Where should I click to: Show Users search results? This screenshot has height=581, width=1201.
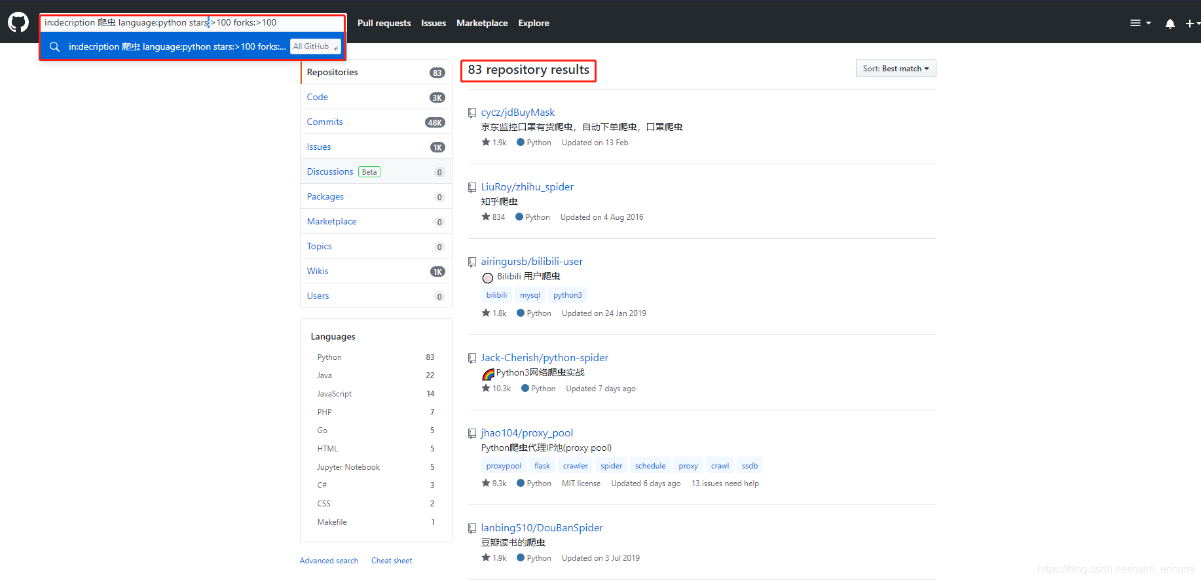376,296
